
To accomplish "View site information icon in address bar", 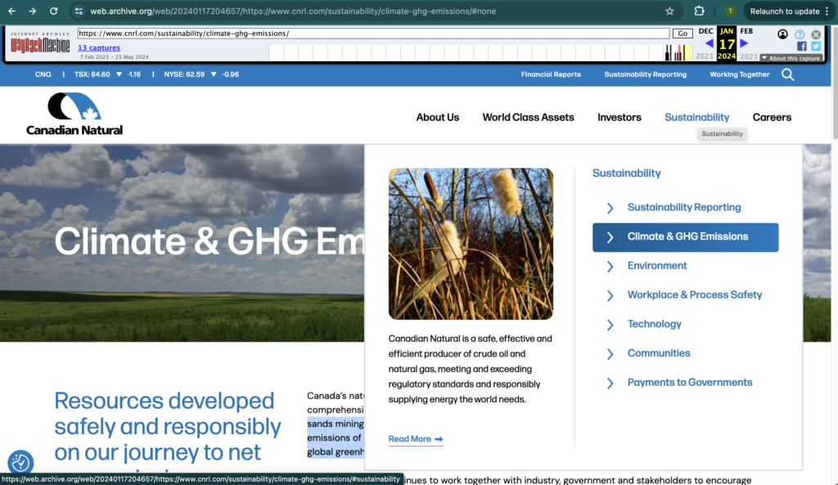I will [79, 11].
